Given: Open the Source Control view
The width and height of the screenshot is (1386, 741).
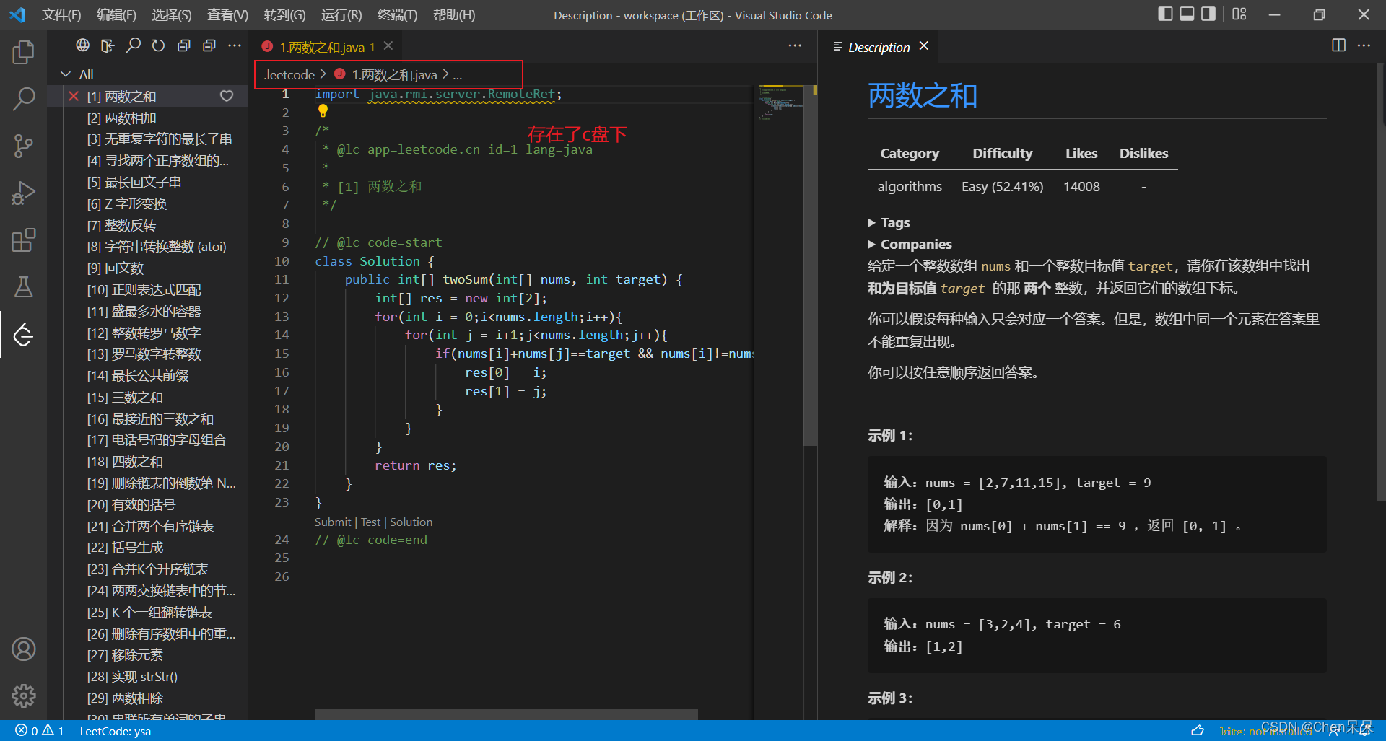Looking at the screenshot, I should 23,146.
